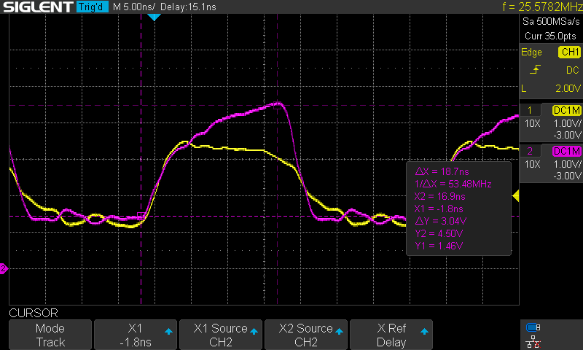Click the SIGLENT logo
Viewport: 583px width, 350px height.
point(36,7)
